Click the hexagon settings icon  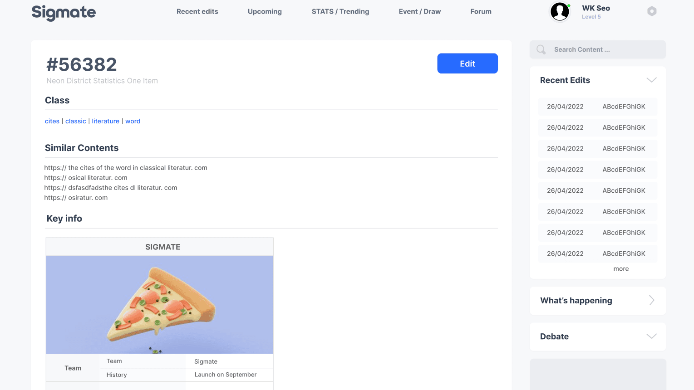pos(652,11)
